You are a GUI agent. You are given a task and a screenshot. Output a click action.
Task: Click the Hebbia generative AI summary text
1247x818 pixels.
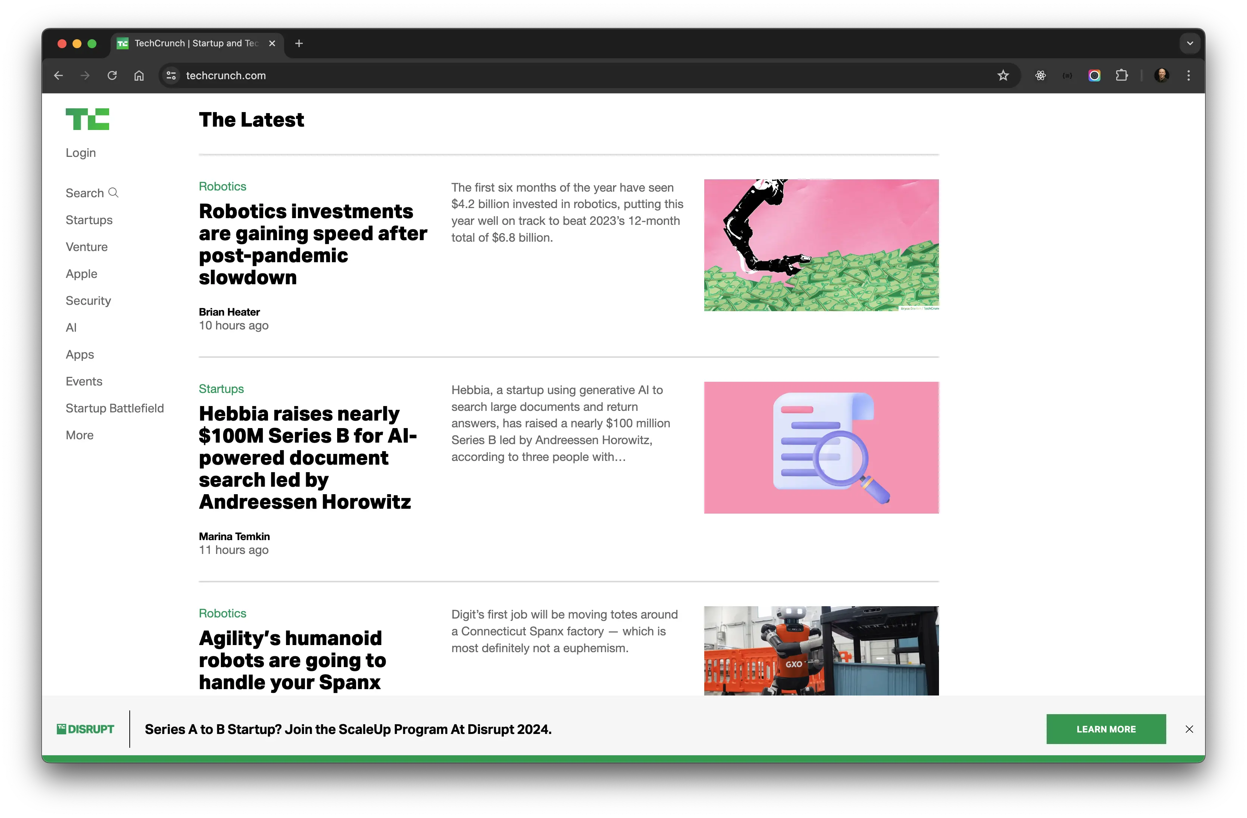click(x=561, y=423)
